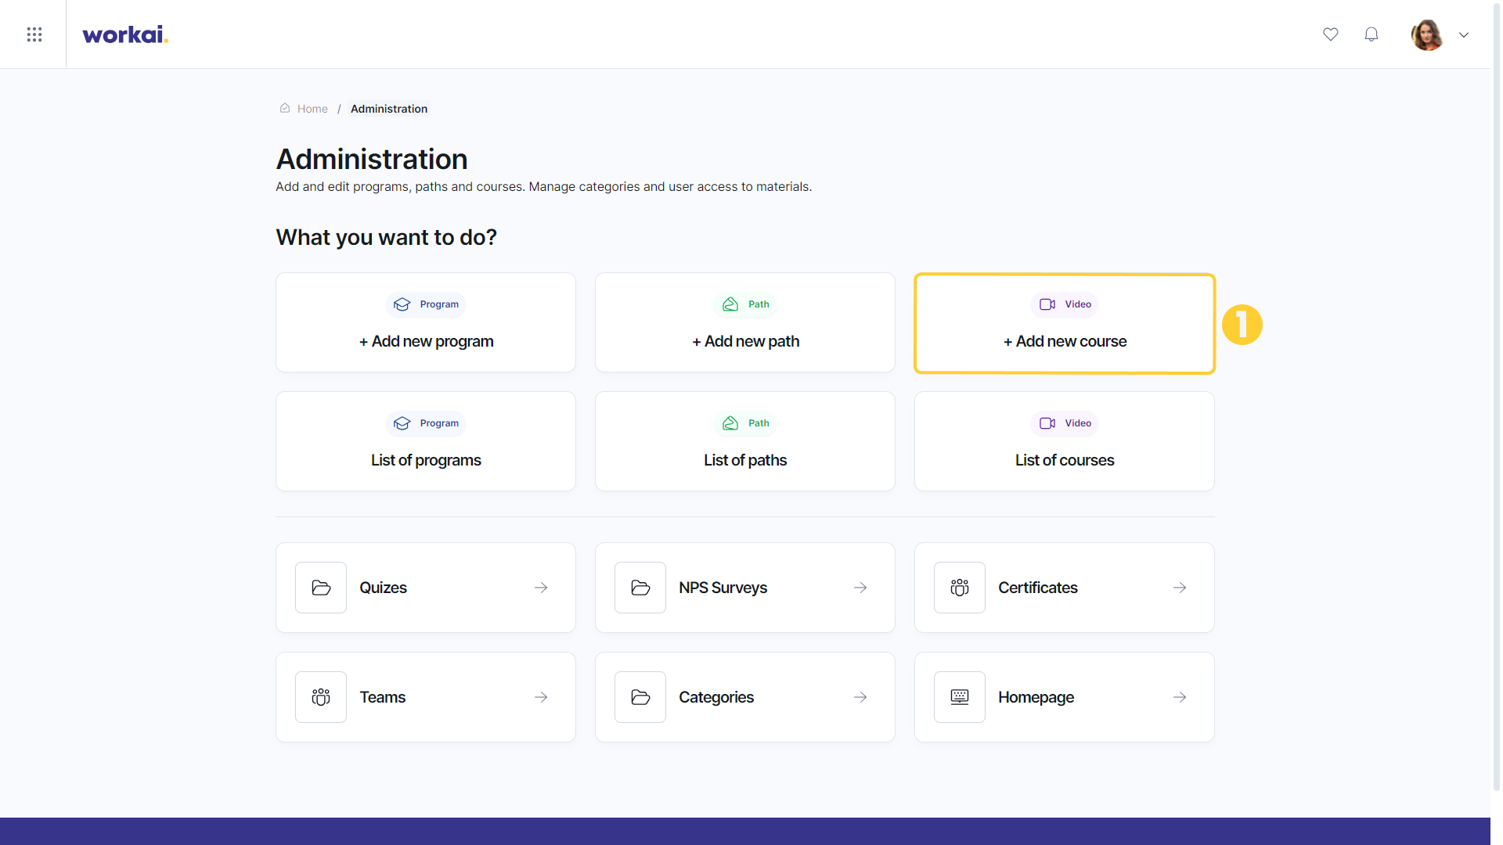Open Homepage label

1036,697
